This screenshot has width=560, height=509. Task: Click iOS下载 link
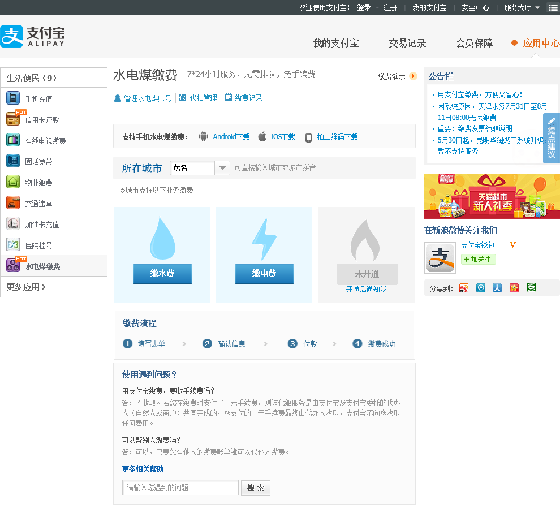tap(283, 137)
